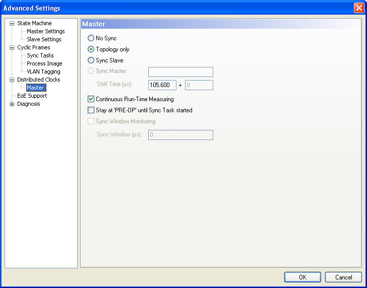Image resolution: width=367 pixels, height=288 pixels.
Task: Expand the Diagnosis tree node
Action: pyautogui.click(x=12, y=104)
